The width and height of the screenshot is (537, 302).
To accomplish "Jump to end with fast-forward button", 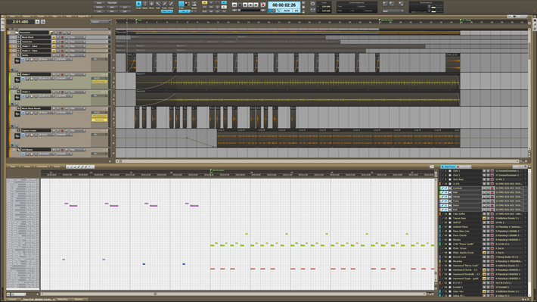I will (256, 5).
